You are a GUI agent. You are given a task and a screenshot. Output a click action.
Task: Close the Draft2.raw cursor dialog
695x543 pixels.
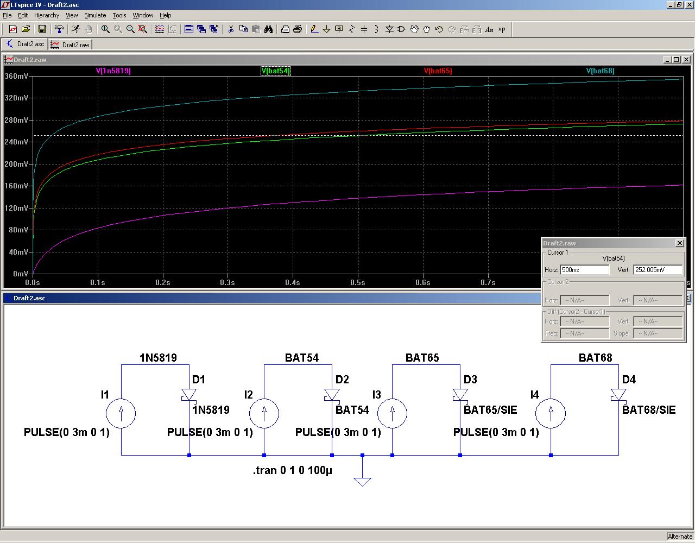(x=679, y=243)
